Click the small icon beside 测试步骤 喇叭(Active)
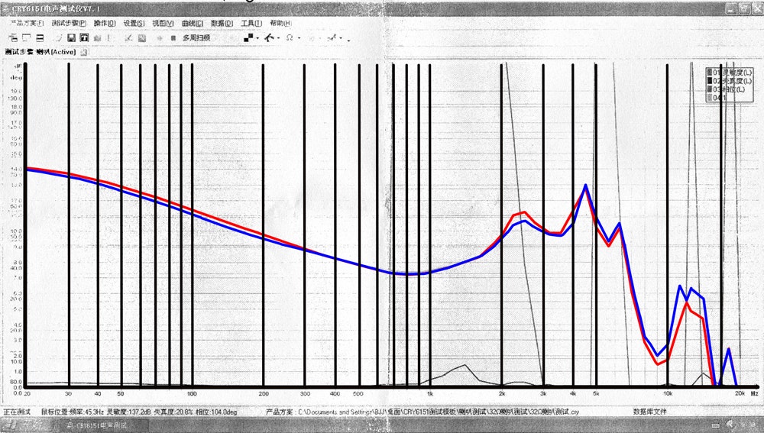764x433 pixels. [x=84, y=53]
